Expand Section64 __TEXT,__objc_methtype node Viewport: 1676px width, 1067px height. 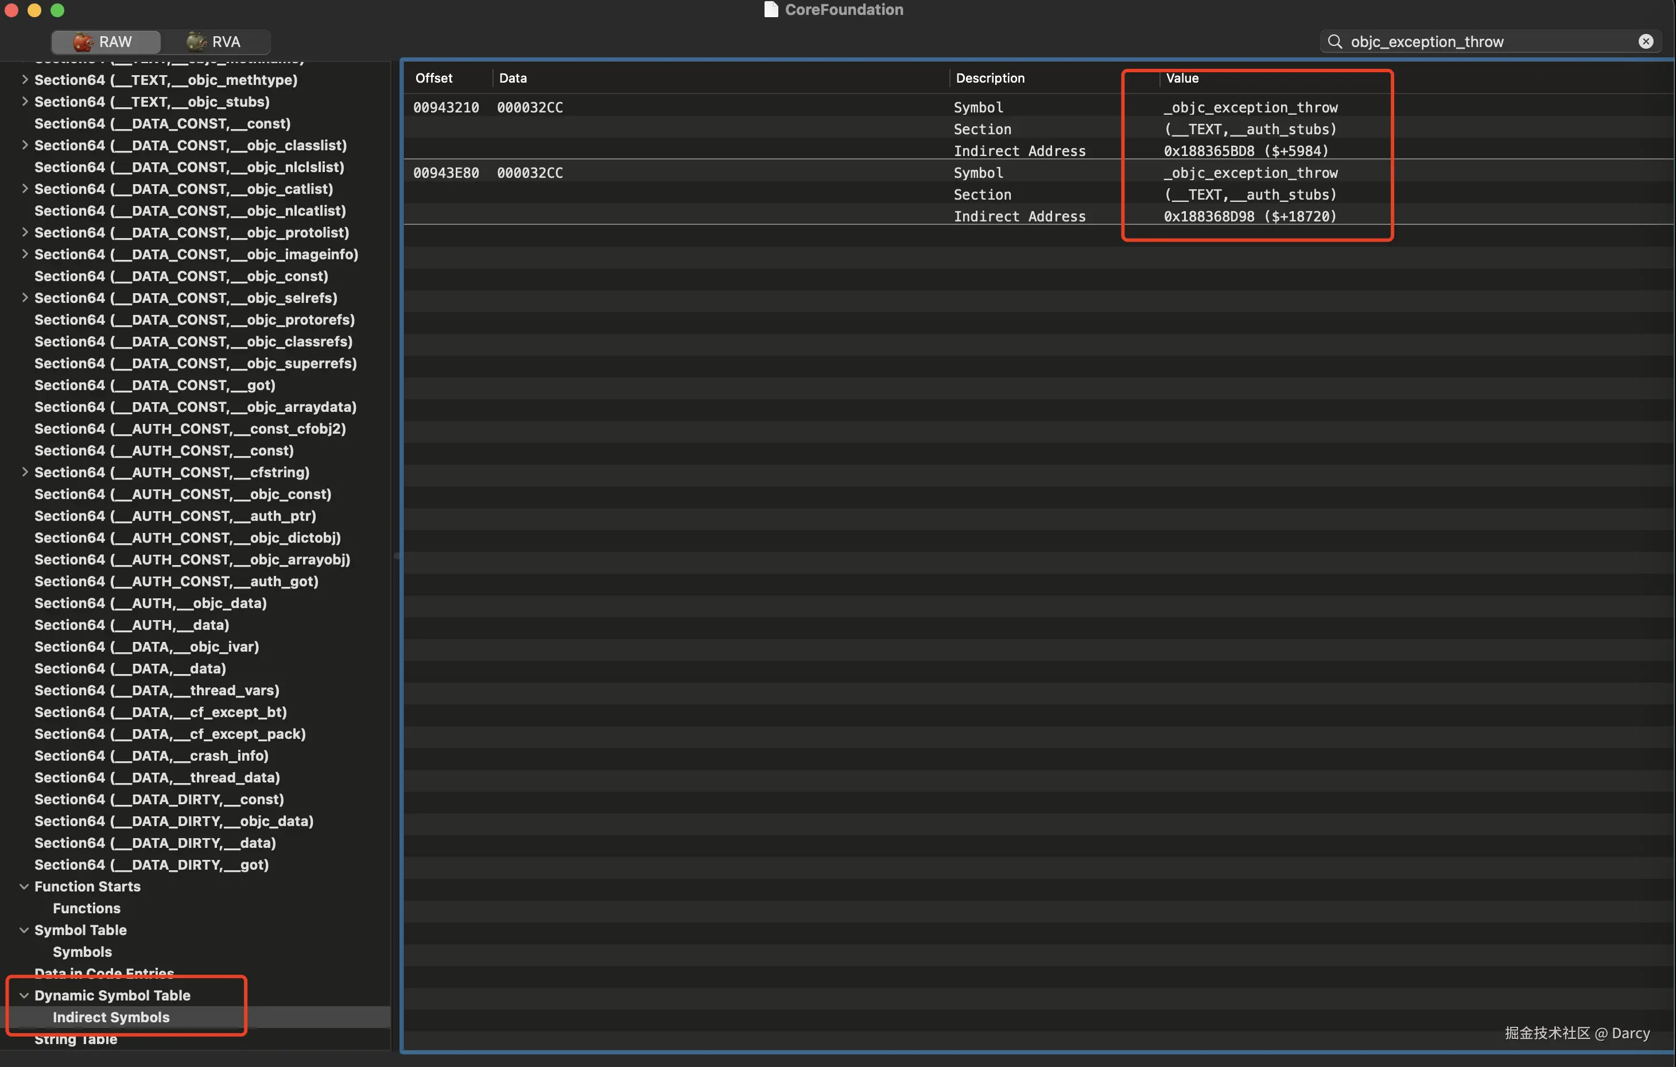pos(24,79)
